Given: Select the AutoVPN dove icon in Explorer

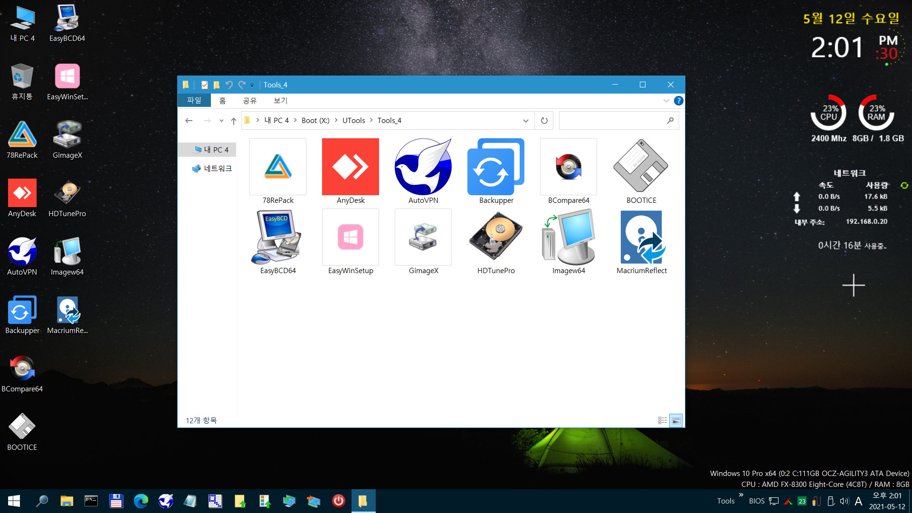Looking at the screenshot, I should pyautogui.click(x=423, y=167).
